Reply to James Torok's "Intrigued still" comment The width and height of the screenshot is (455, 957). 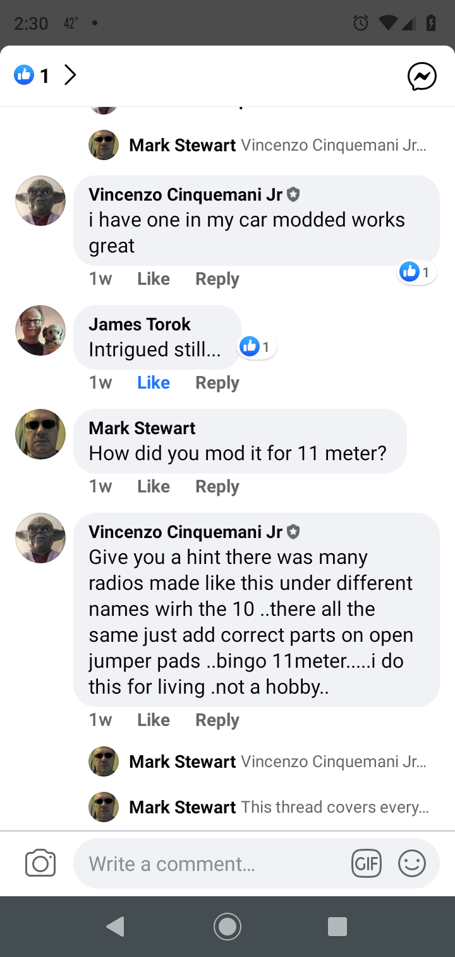(x=217, y=382)
